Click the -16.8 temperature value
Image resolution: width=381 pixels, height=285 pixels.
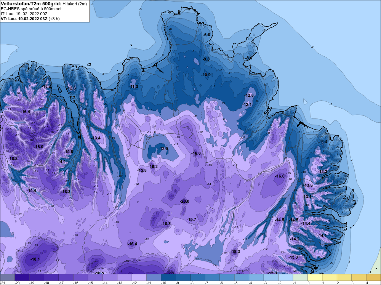pyautogui.click(x=13, y=159)
